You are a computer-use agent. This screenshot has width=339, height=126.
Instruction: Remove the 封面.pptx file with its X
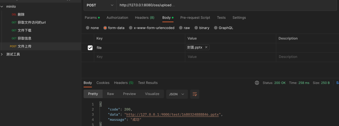[x=206, y=47]
